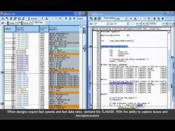Click the Copy icon in QStart Src toolbar
Screen dimensions: 175x131
point(145,19)
